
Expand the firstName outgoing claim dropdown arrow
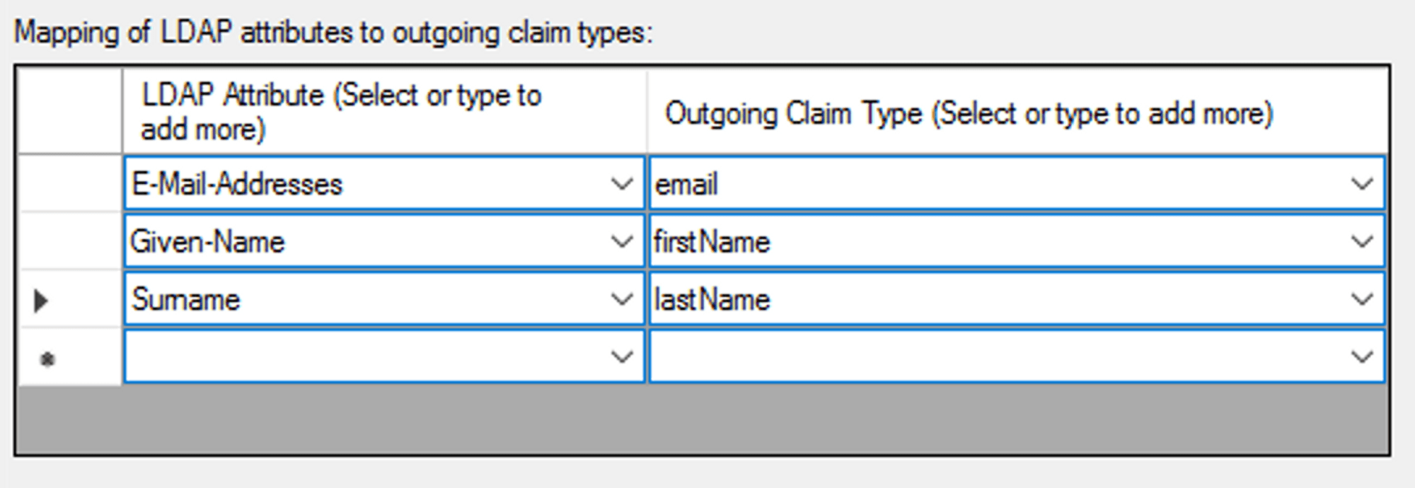[1361, 243]
